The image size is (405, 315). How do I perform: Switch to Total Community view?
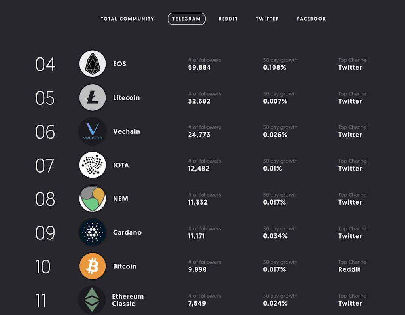point(127,19)
